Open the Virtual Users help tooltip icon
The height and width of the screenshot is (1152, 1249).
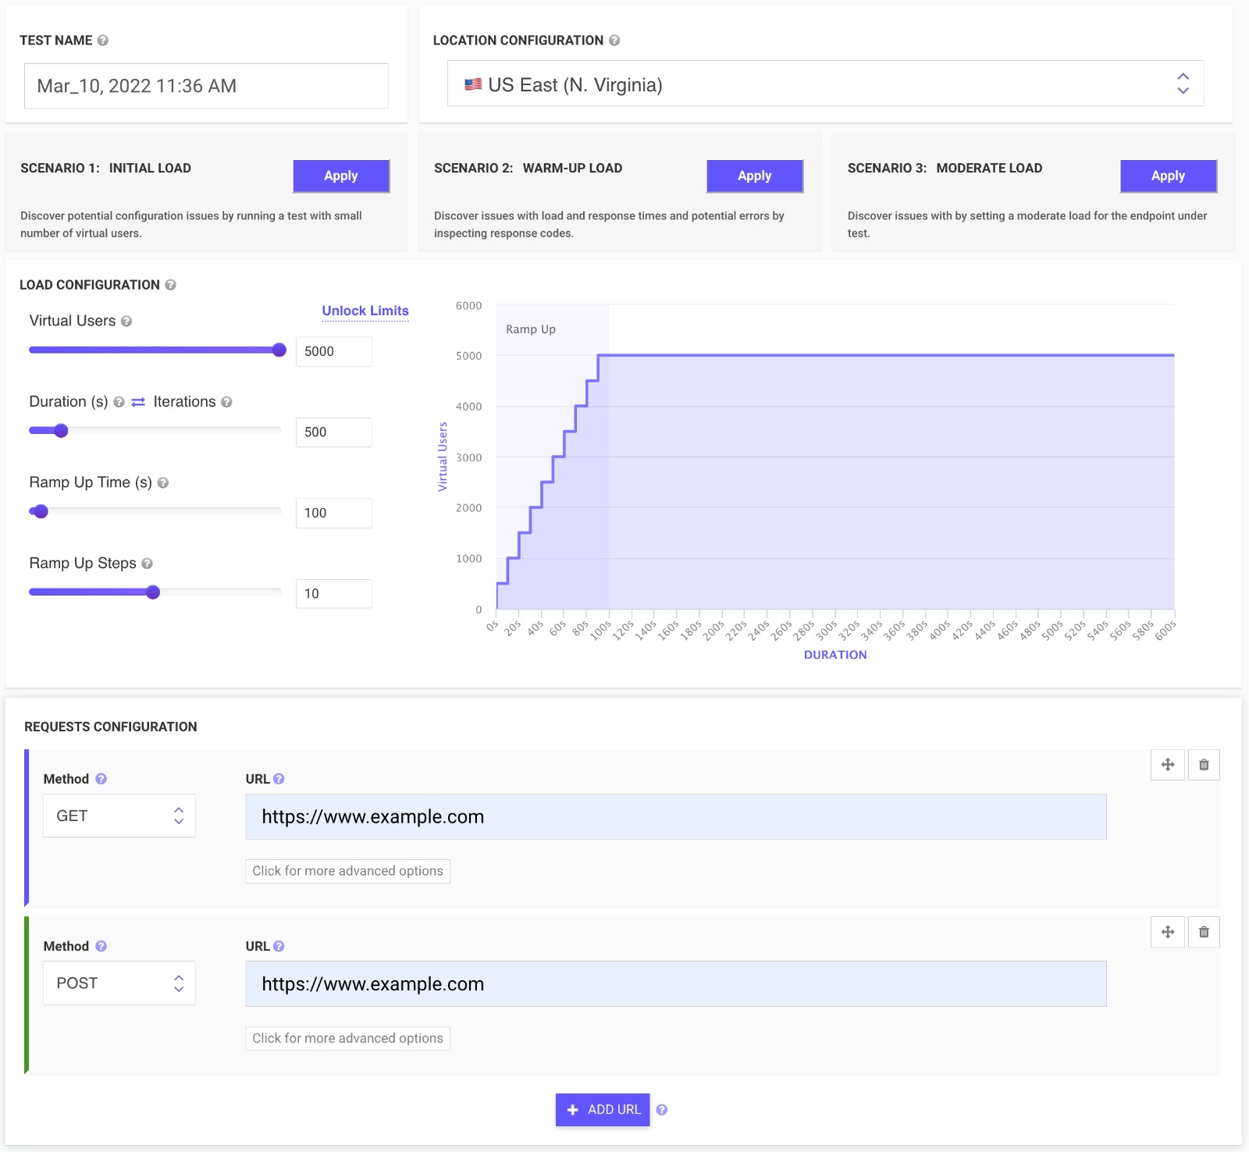[127, 321]
